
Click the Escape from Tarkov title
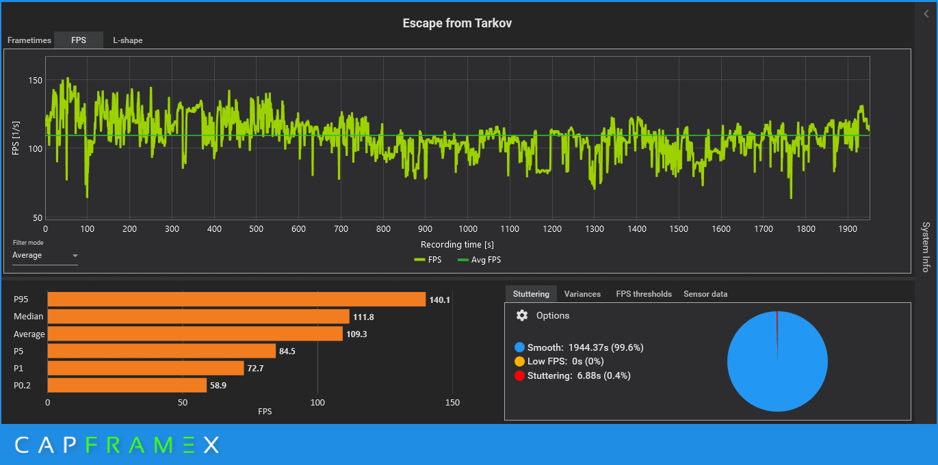point(457,23)
